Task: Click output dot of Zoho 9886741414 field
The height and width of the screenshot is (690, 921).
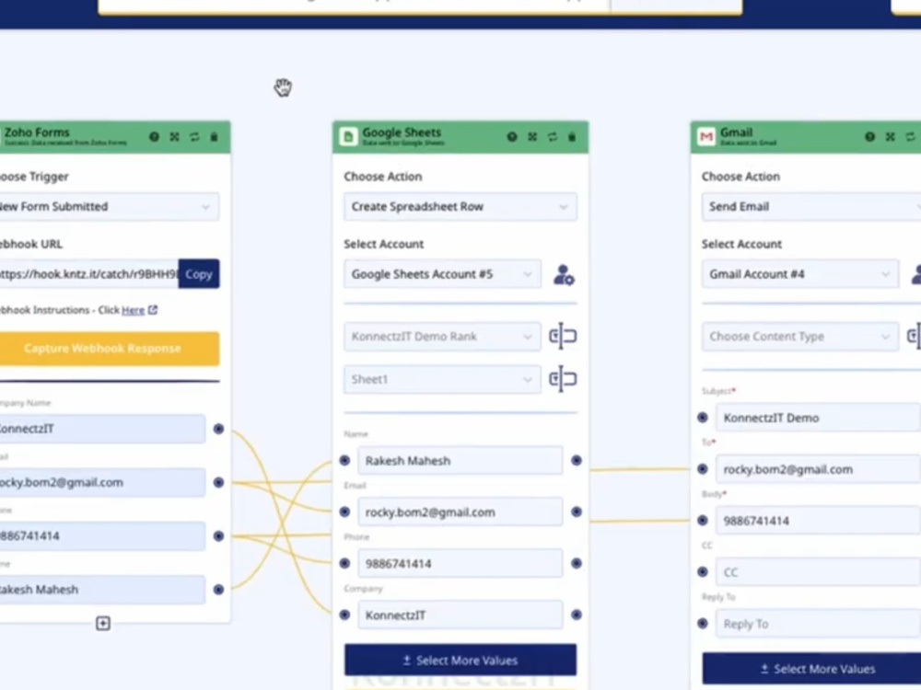Action: (x=218, y=535)
